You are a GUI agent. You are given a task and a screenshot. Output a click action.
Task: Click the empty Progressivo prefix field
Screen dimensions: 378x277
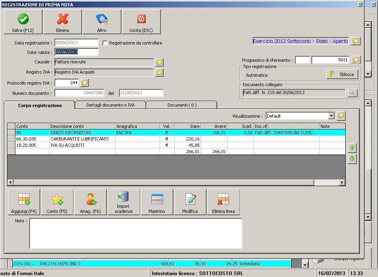pos(302,60)
